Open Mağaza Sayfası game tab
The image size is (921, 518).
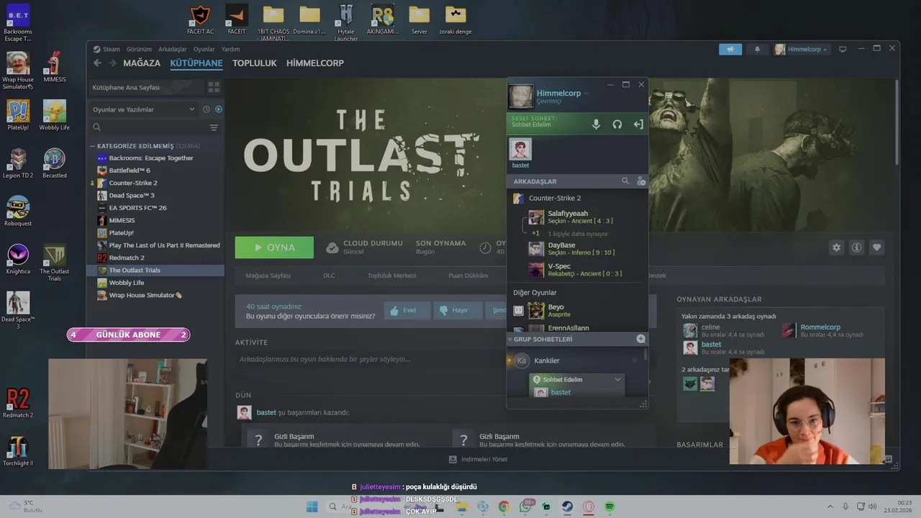(268, 276)
